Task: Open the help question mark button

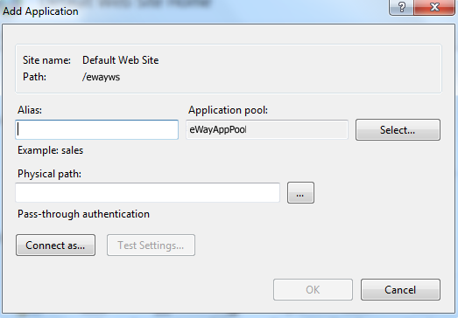Action: 401,7
